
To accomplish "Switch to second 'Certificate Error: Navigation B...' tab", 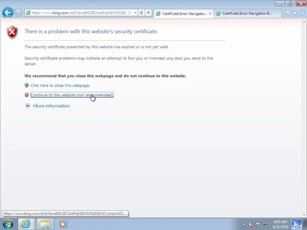I will coord(243,13).
